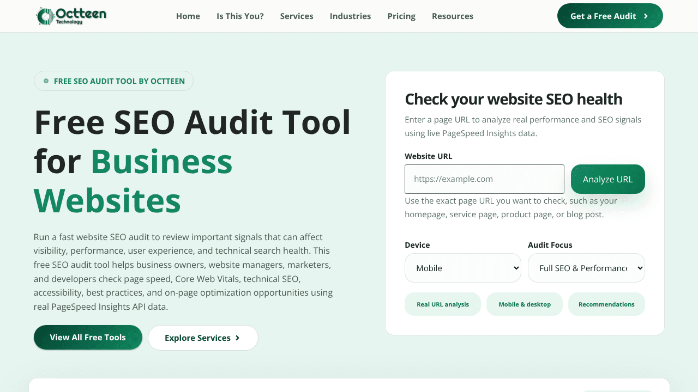The image size is (698, 392).
Task: Click the Real URL analysis chip
Action: pos(443,304)
